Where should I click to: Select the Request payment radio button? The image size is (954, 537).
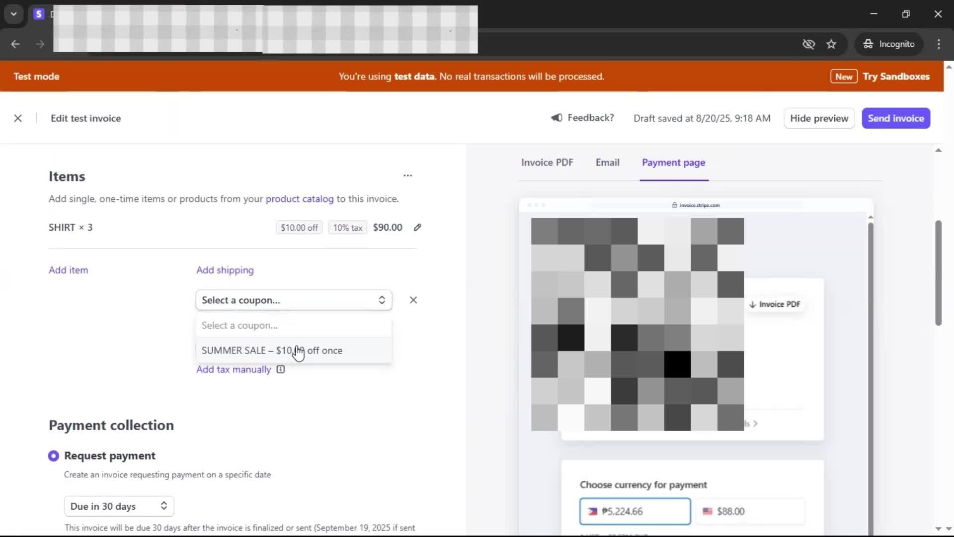click(x=54, y=456)
